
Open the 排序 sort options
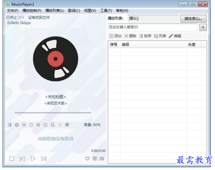(x=145, y=36)
